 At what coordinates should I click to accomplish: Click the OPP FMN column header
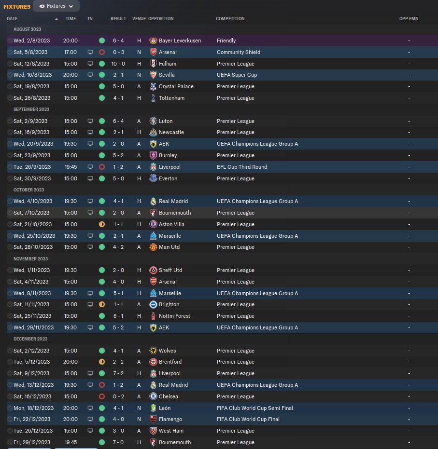[409, 19]
